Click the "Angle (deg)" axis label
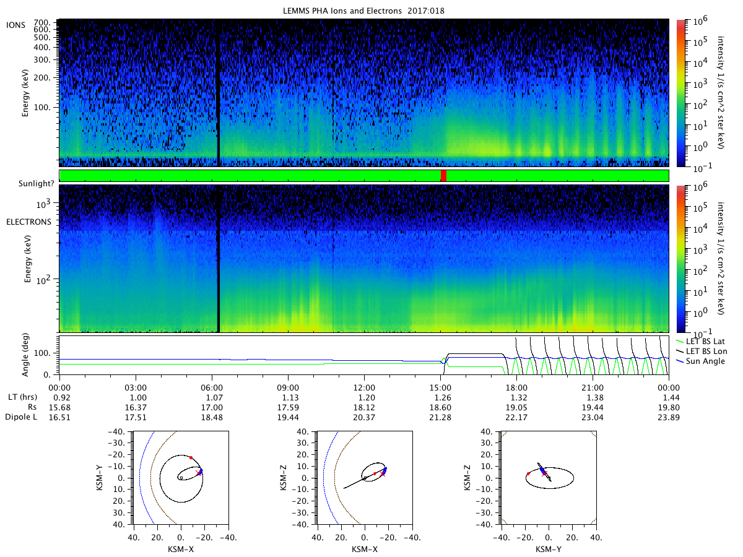 26,355
